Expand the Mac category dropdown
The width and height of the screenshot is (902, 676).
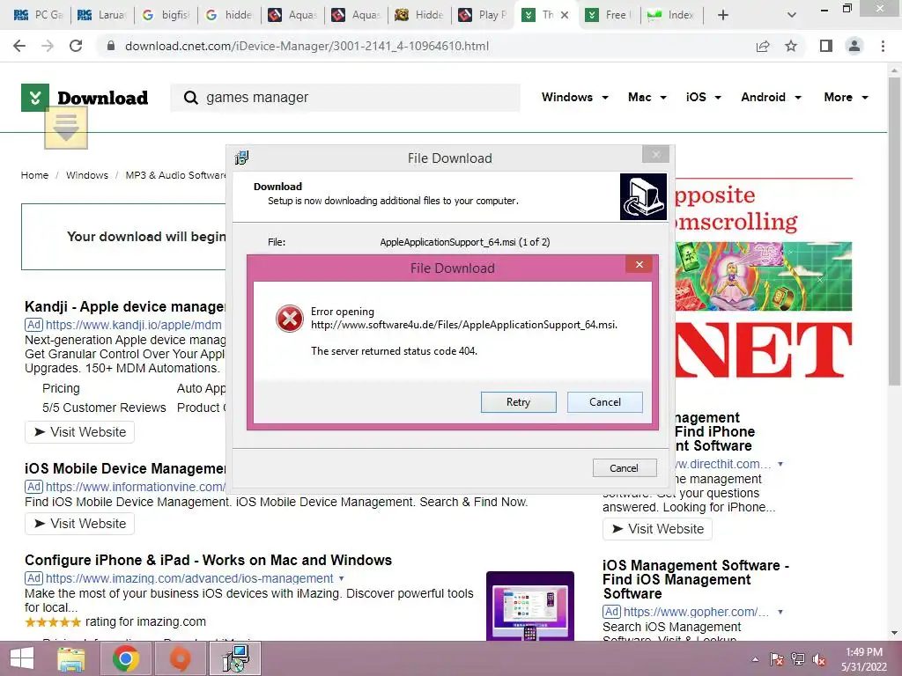647,97
